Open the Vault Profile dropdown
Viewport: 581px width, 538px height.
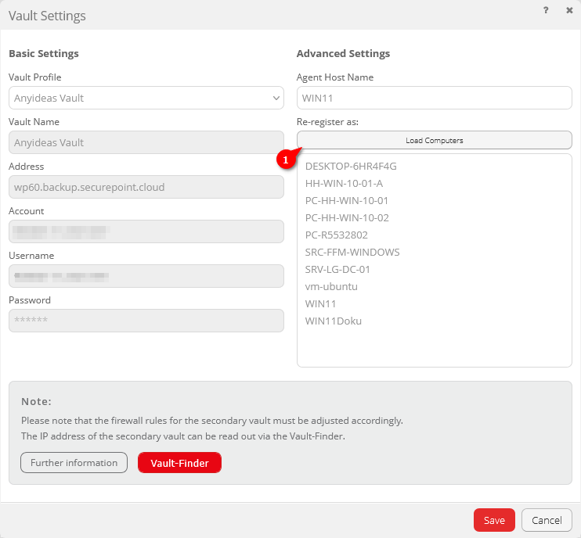146,98
